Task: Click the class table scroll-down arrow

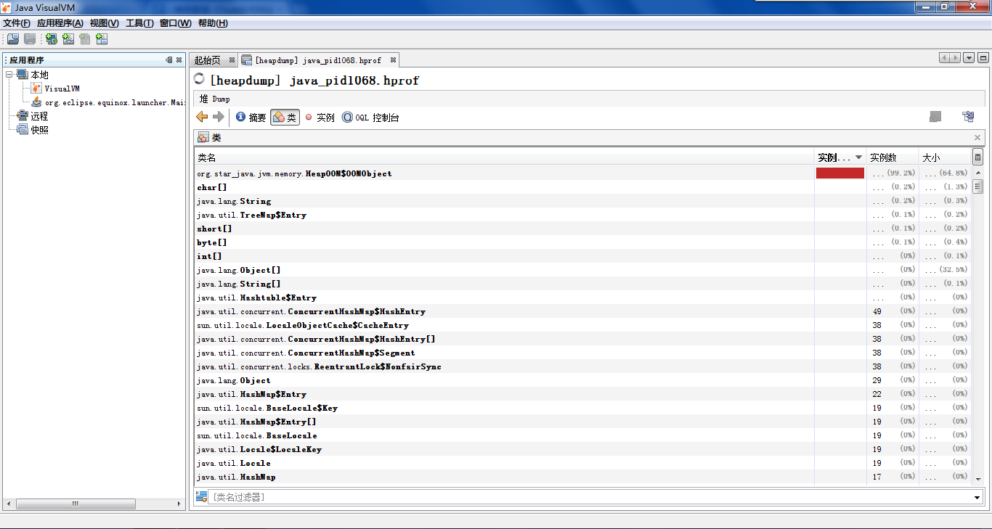Action: [x=978, y=478]
